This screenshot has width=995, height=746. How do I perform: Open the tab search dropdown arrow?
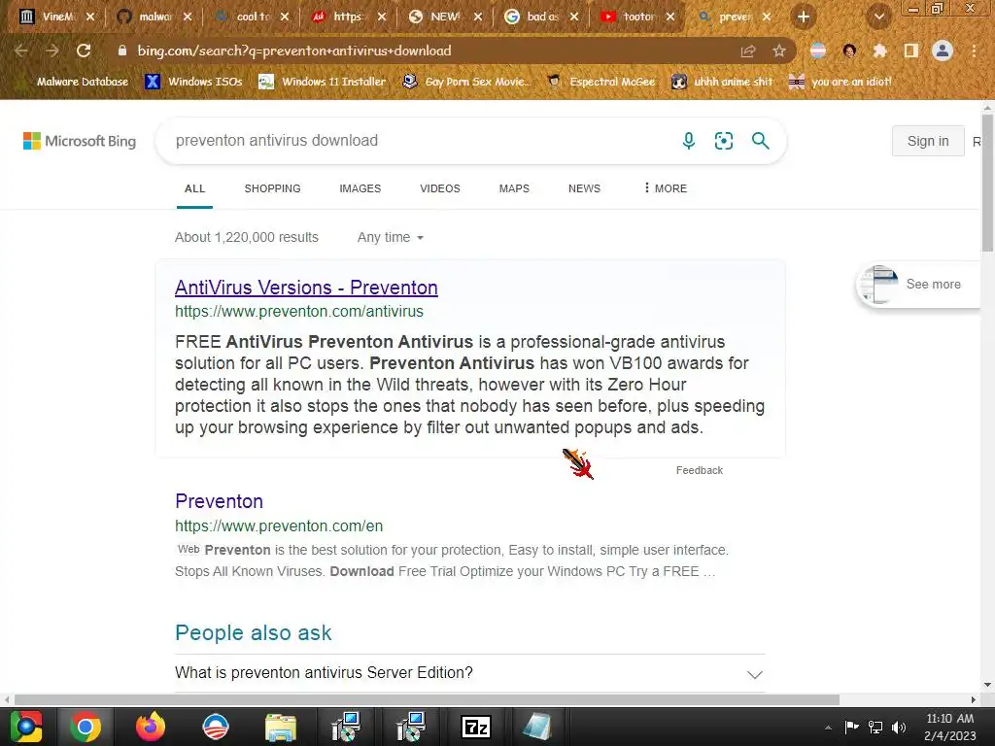tap(879, 17)
